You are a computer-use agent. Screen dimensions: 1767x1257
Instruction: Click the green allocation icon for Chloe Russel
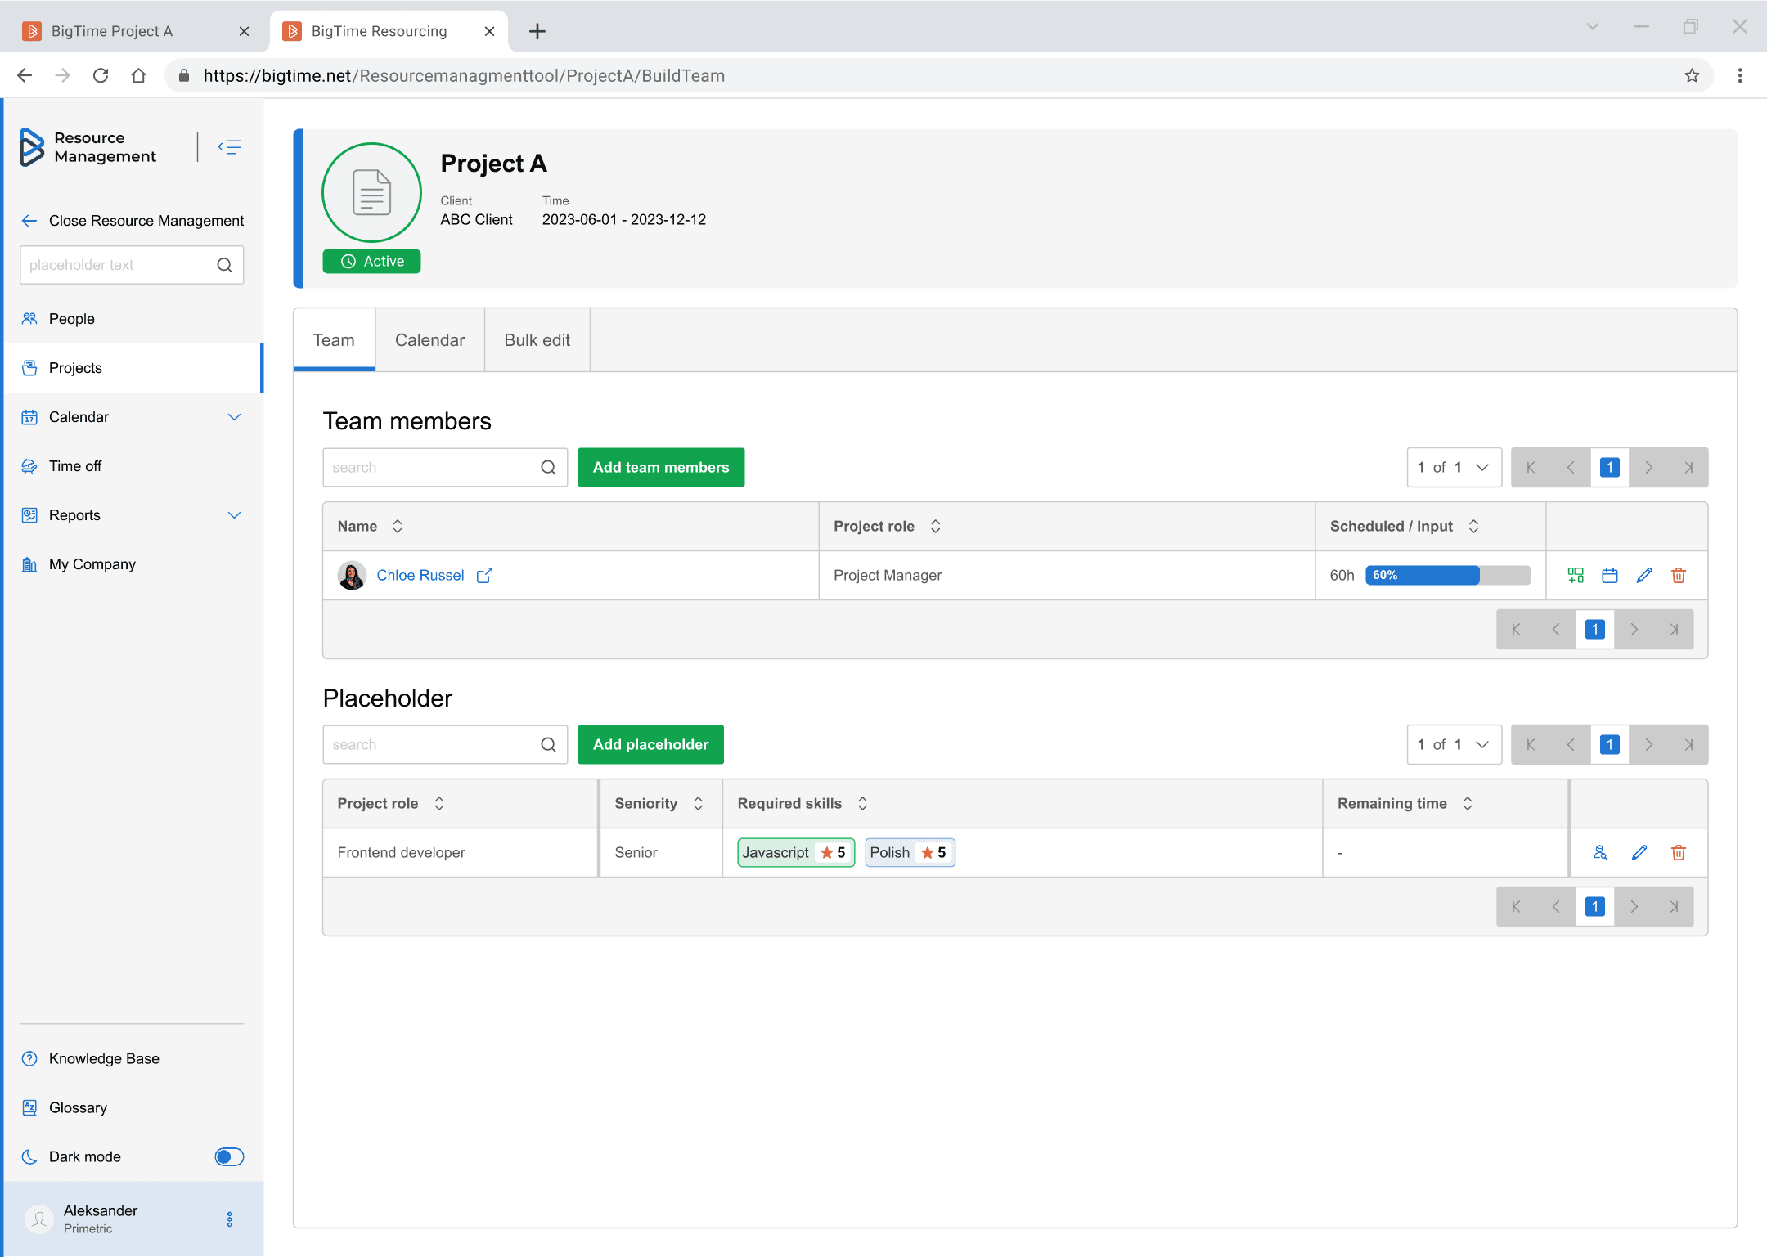(1575, 575)
